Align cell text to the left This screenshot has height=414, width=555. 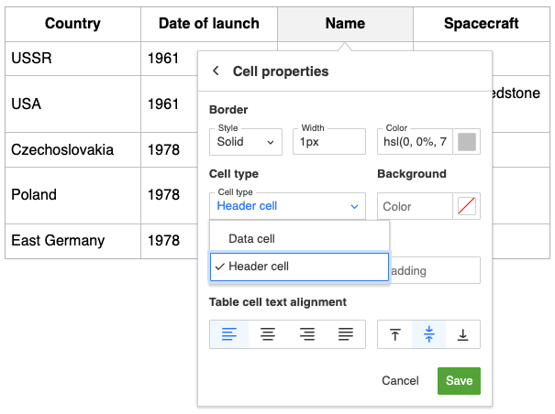click(229, 334)
